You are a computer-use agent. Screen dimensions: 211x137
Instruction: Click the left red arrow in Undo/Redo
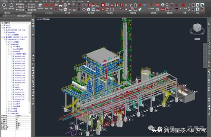[46, 5]
